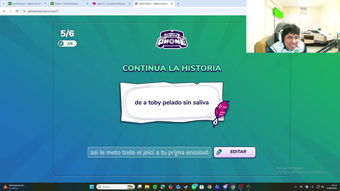Open Microsoft Store from the taskbar

coord(202,187)
